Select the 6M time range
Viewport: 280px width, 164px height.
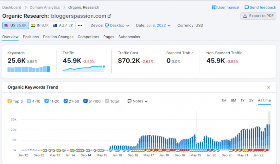(233, 100)
